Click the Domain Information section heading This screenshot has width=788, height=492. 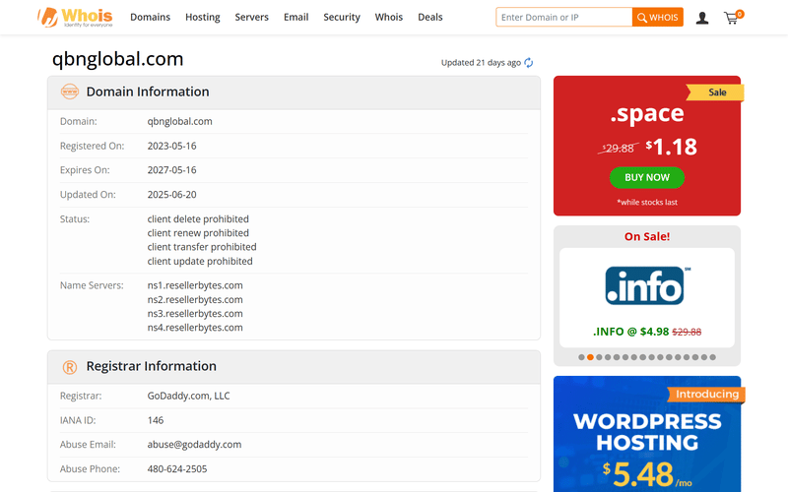pyautogui.click(x=148, y=92)
